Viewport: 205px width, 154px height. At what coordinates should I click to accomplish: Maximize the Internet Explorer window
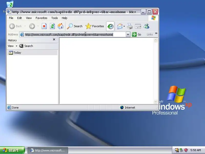(x=149, y=12)
